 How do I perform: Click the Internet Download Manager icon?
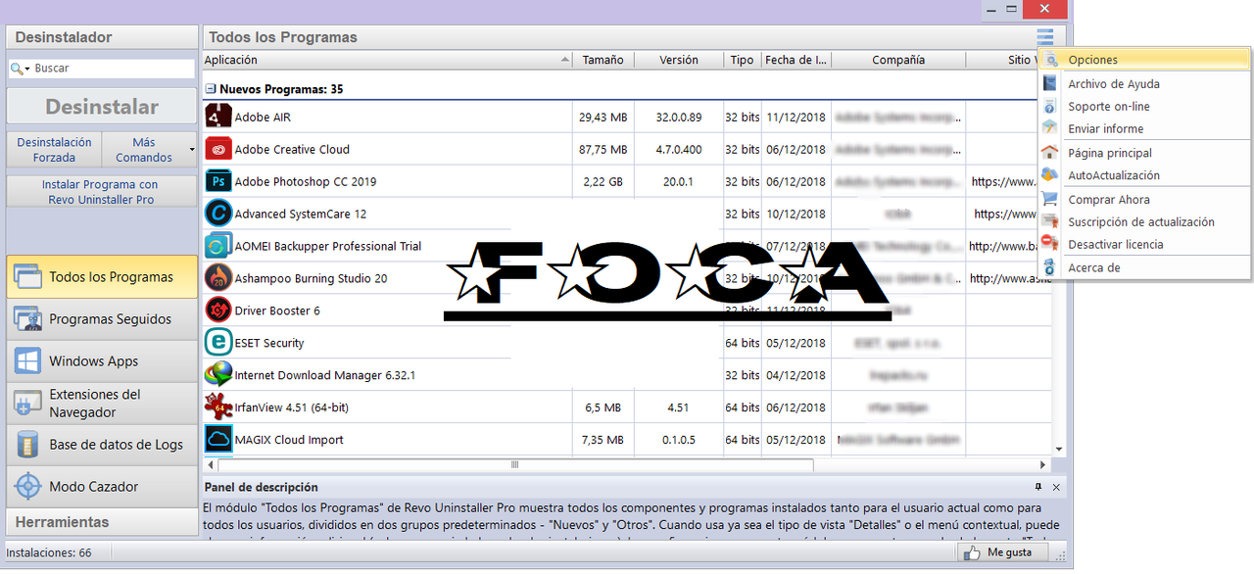(217, 375)
